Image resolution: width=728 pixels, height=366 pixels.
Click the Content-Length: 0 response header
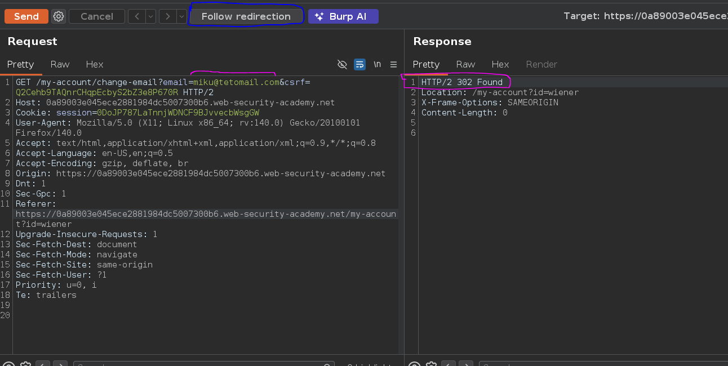(x=464, y=113)
